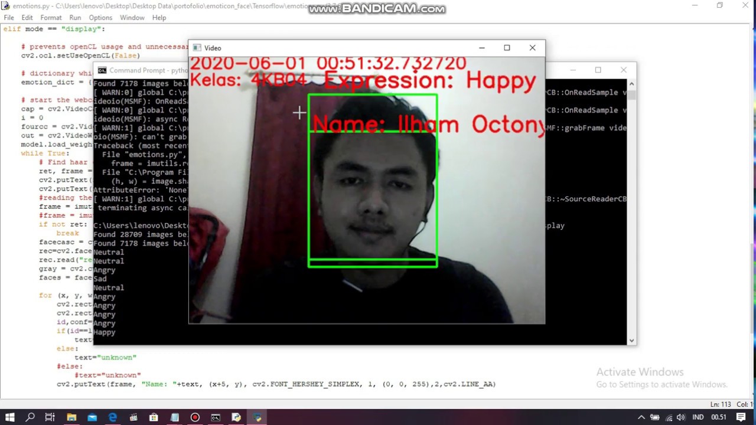
Task: Click the Bandicam red record icon on taskbar
Action: 195,417
